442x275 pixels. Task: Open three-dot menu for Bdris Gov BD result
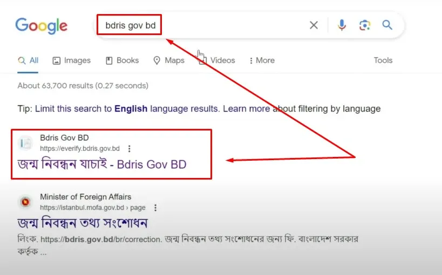tap(129, 148)
